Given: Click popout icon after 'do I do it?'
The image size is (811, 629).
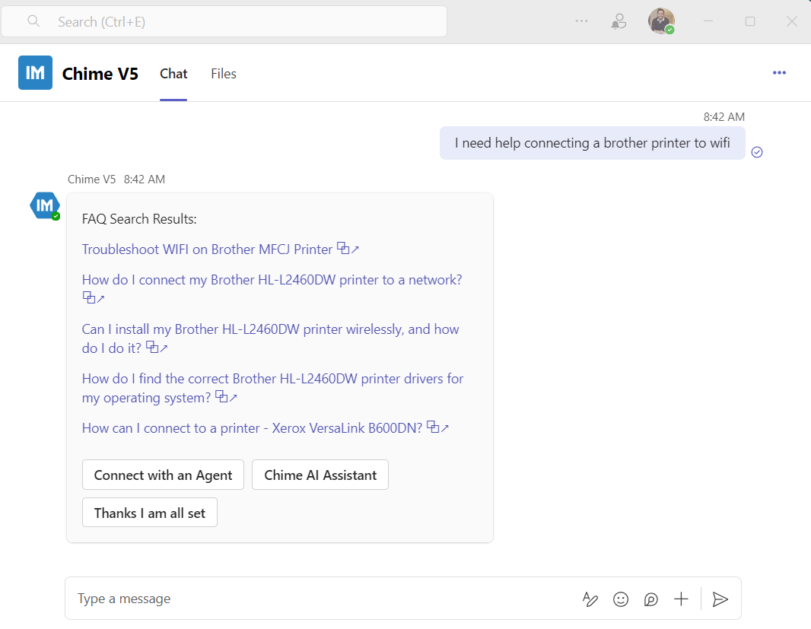Looking at the screenshot, I should click(x=157, y=348).
